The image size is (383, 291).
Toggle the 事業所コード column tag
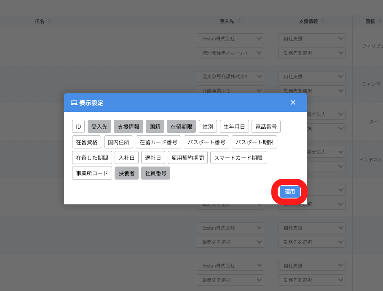[92, 173]
